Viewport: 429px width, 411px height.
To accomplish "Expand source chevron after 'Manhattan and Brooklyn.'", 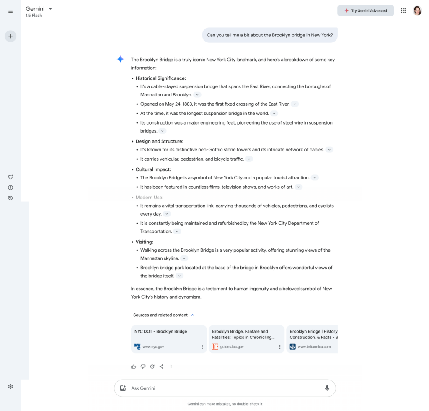I will point(197,95).
